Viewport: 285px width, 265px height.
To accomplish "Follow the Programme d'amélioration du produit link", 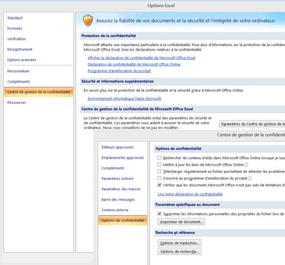I will [119, 71].
